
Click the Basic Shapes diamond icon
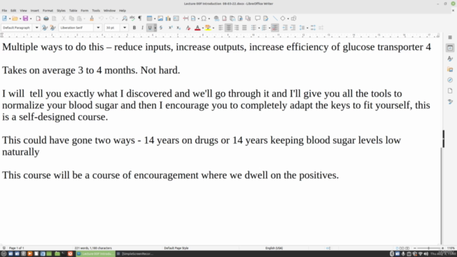[x=283, y=19]
